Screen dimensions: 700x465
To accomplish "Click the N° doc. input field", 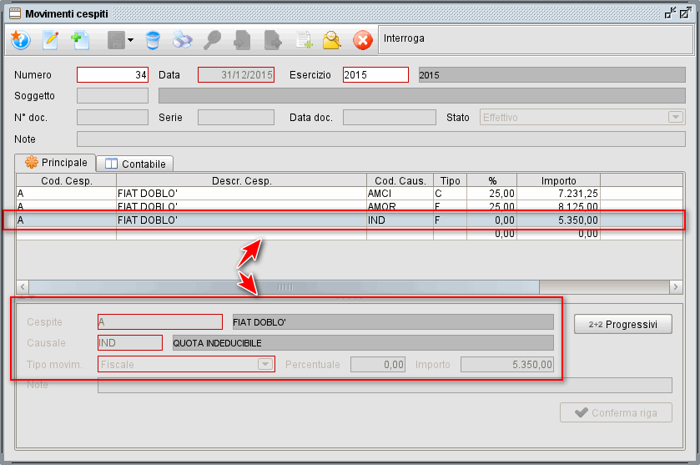I will coord(113,118).
